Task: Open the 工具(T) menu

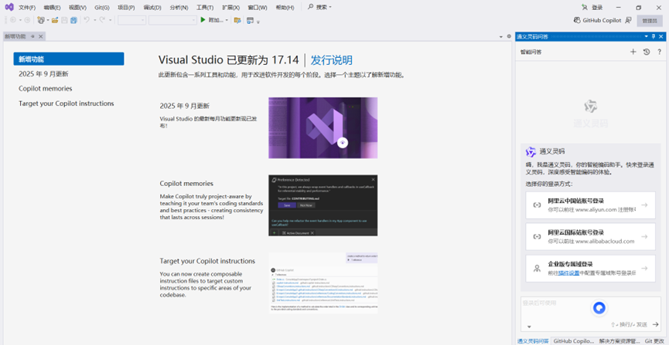Action: click(205, 8)
